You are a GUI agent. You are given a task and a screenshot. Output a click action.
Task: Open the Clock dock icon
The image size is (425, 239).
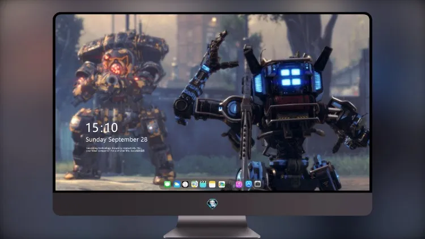click(x=185, y=184)
